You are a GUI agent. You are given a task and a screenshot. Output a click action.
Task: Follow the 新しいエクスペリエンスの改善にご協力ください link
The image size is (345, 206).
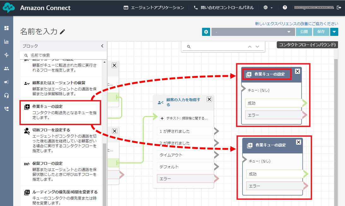click(x=297, y=24)
